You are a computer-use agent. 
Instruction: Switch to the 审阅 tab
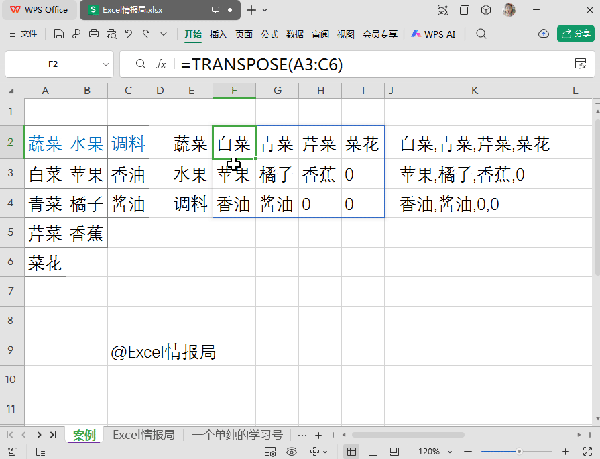(320, 34)
